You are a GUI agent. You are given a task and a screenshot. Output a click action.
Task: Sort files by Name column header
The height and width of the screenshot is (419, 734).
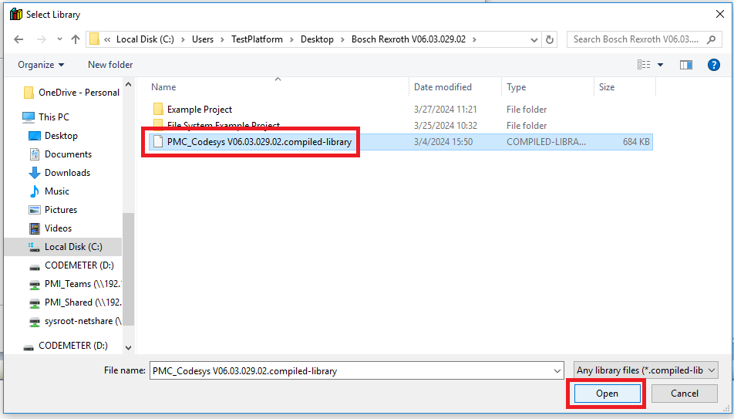[x=163, y=87]
